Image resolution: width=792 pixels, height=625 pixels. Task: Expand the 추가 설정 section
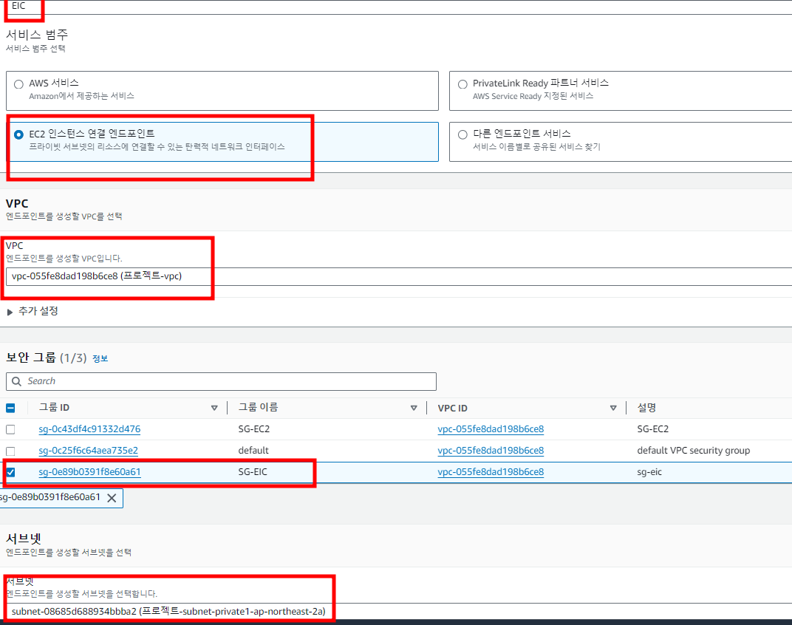pyautogui.click(x=33, y=311)
